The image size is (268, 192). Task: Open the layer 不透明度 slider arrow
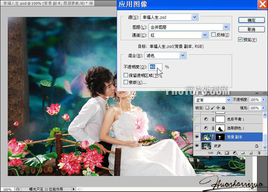[263, 99]
